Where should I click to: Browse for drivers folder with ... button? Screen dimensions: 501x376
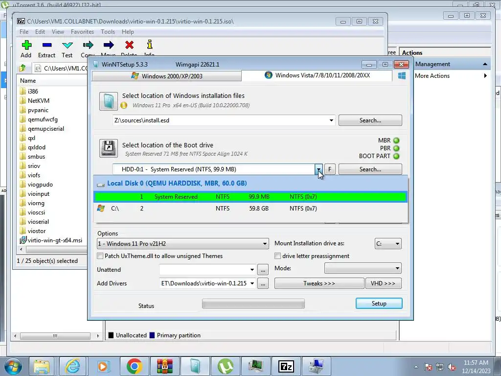(x=263, y=283)
